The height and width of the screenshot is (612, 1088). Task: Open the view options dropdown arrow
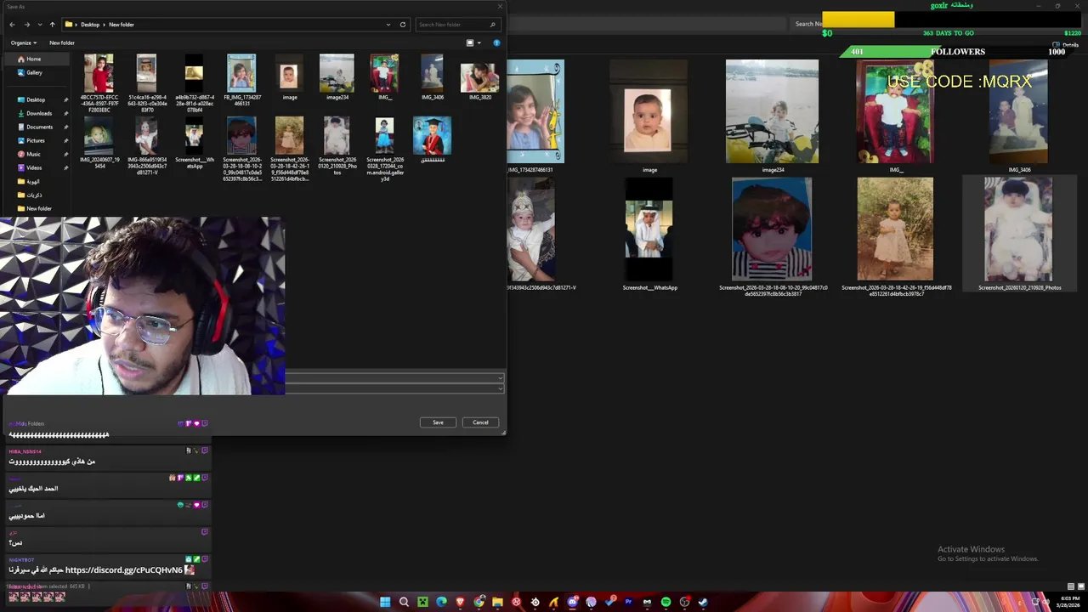pos(479,42)
